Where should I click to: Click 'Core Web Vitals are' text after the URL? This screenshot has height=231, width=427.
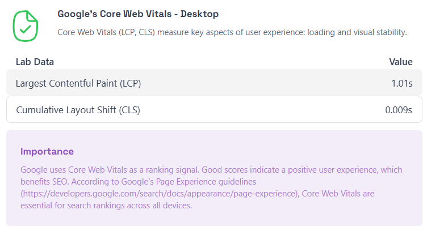(338, 194)
